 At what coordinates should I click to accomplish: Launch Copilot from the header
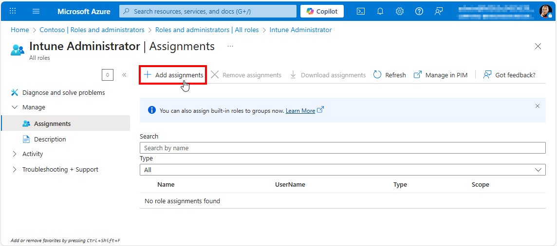(322, 11)
